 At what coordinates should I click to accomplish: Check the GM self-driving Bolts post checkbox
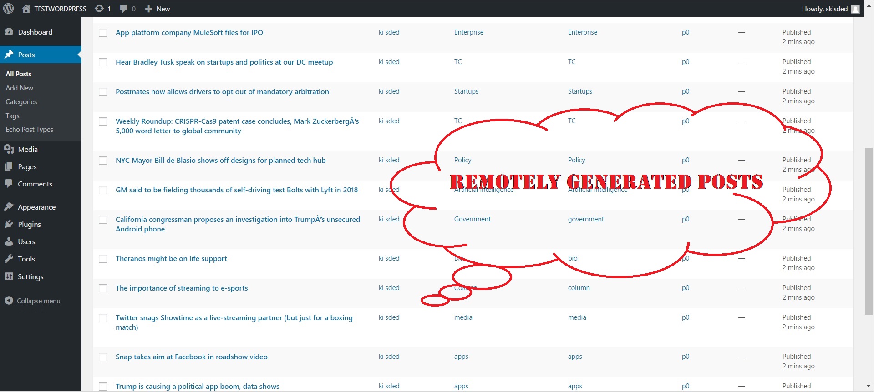[103, 190]
